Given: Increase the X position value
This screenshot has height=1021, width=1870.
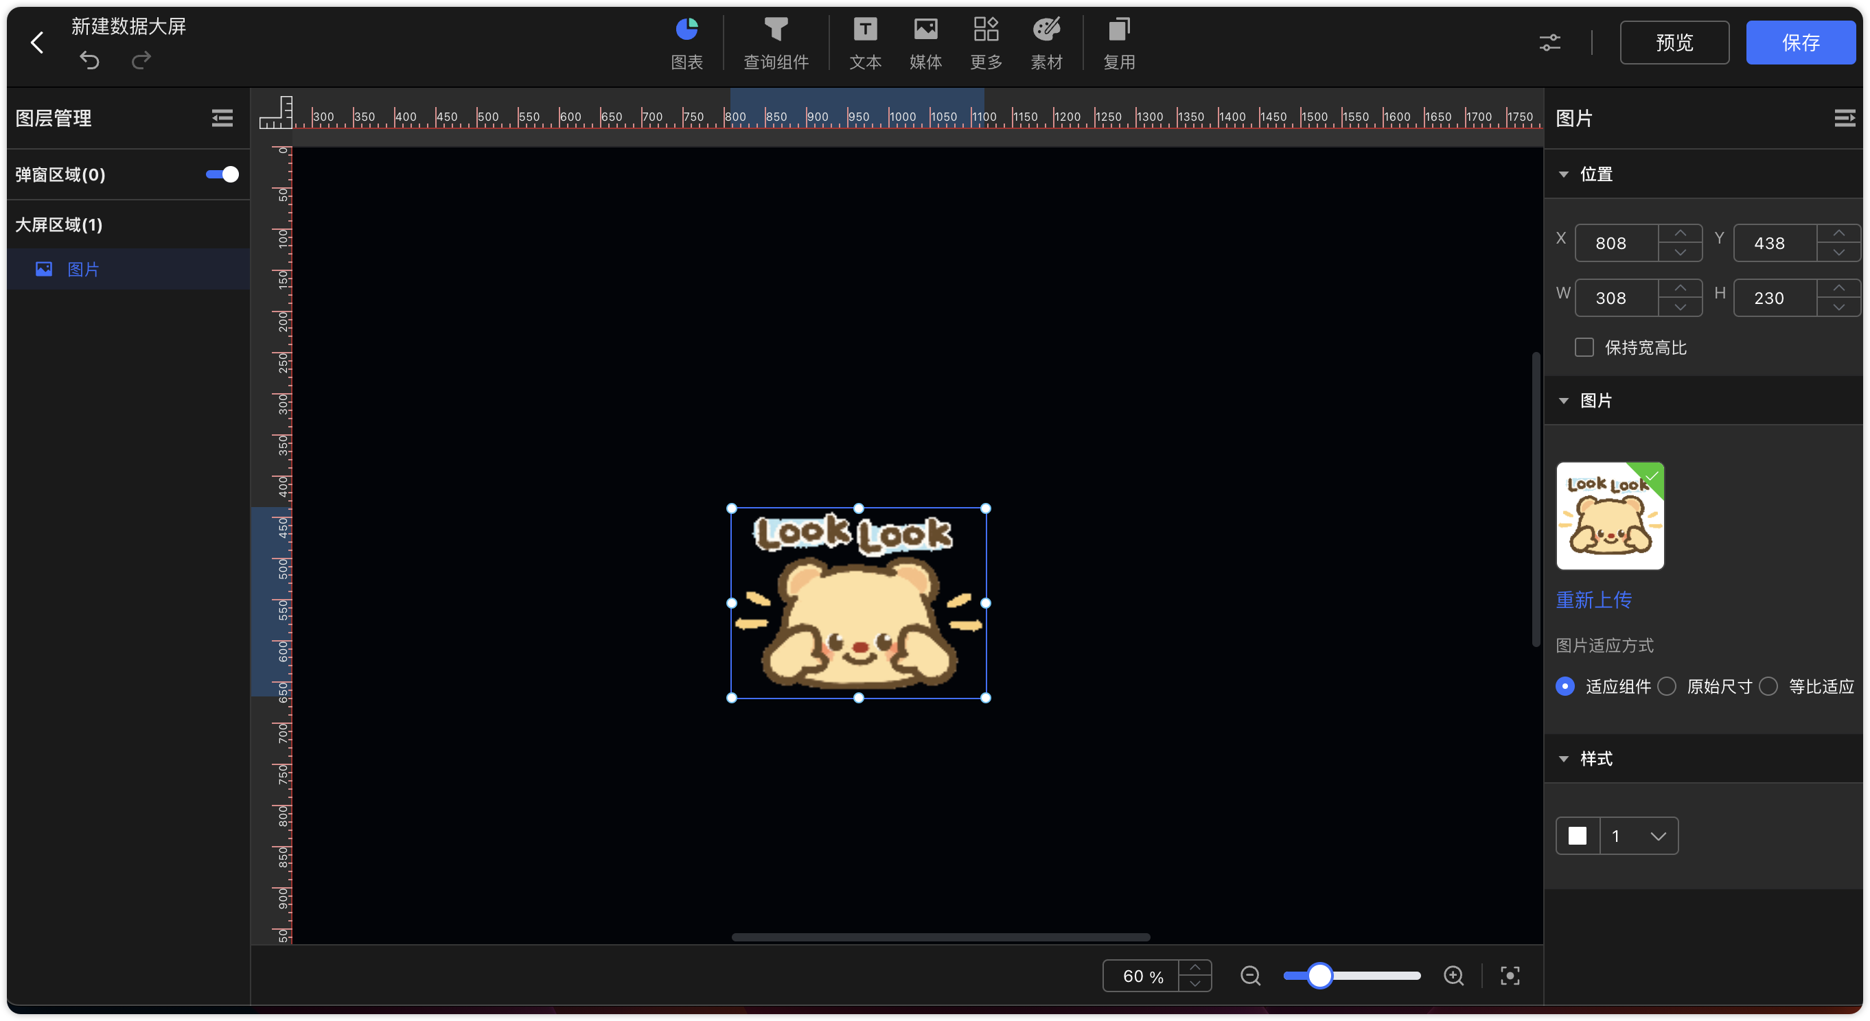Looking at the screenshot, I should 1681,234.
